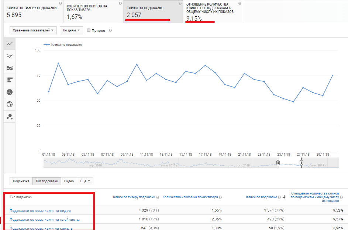Switch to the multi-line comparison chart icon
The width and height of the screenshot is (348, 230).
click(x=10, y=56)
